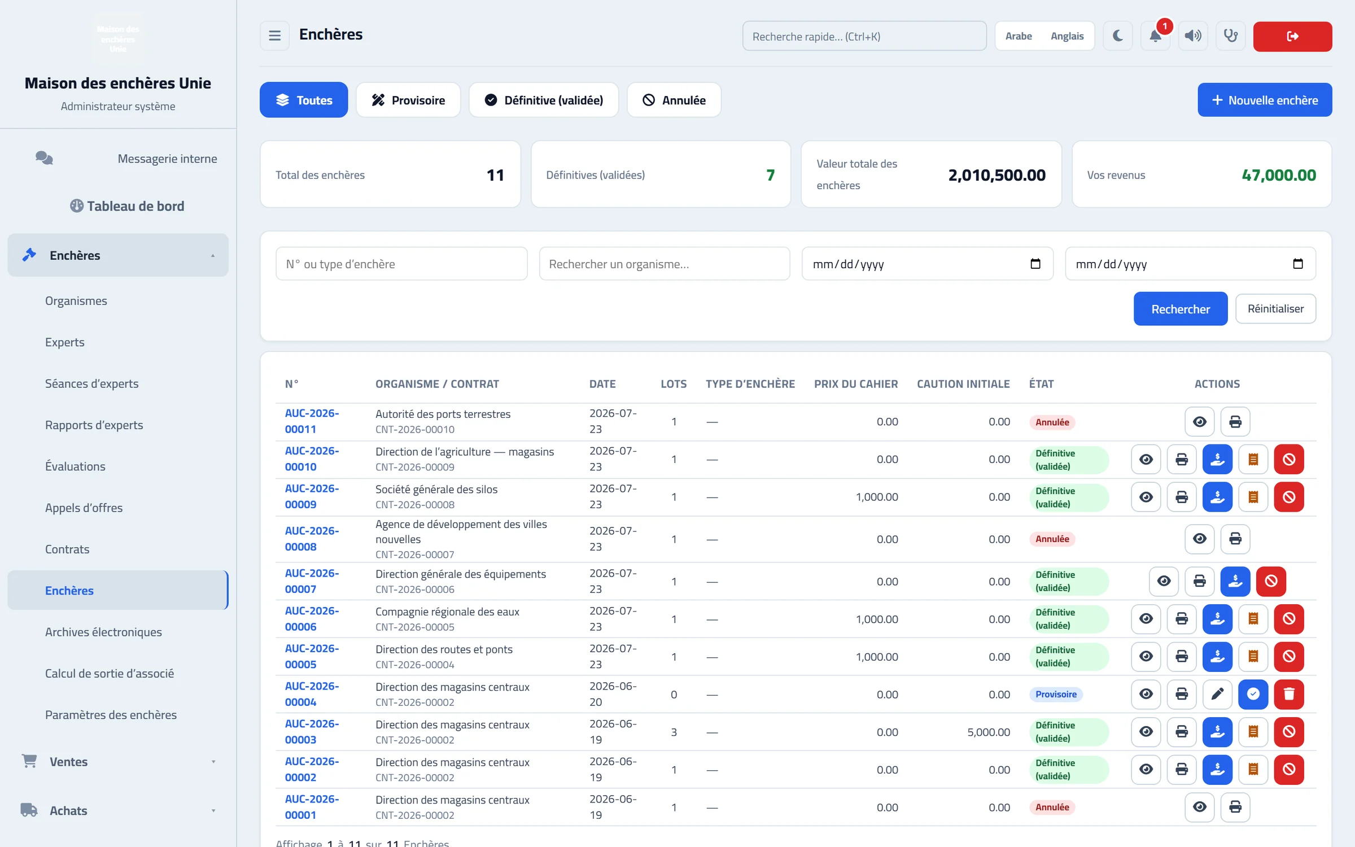1355x847 pixels.
Task: Select the Toutes filter tab
Action: [x=304, y=100]
